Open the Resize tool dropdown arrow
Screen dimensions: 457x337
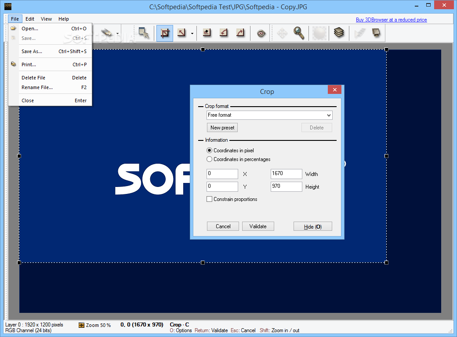pos(192,33)
